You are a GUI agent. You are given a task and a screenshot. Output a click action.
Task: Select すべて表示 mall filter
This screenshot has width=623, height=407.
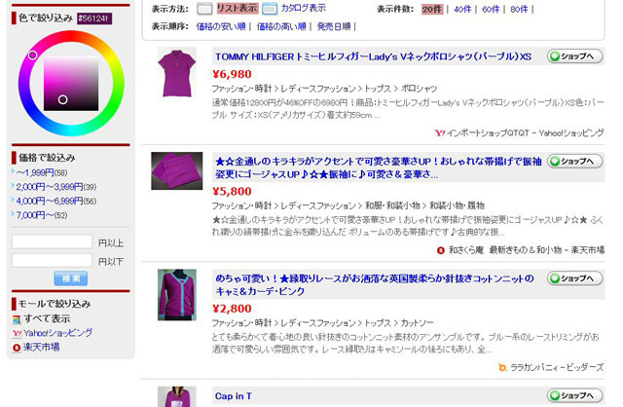coord(47,318)
